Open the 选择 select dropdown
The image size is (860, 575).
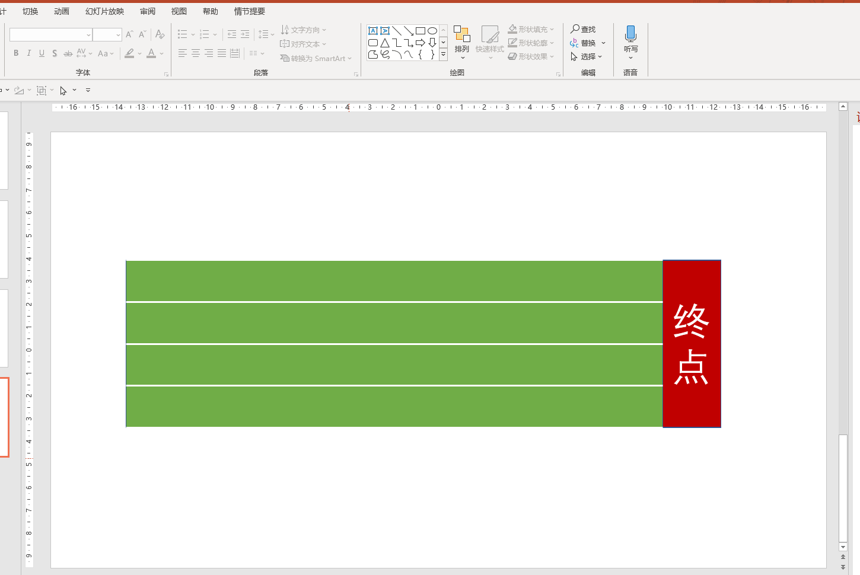(587, 56)
